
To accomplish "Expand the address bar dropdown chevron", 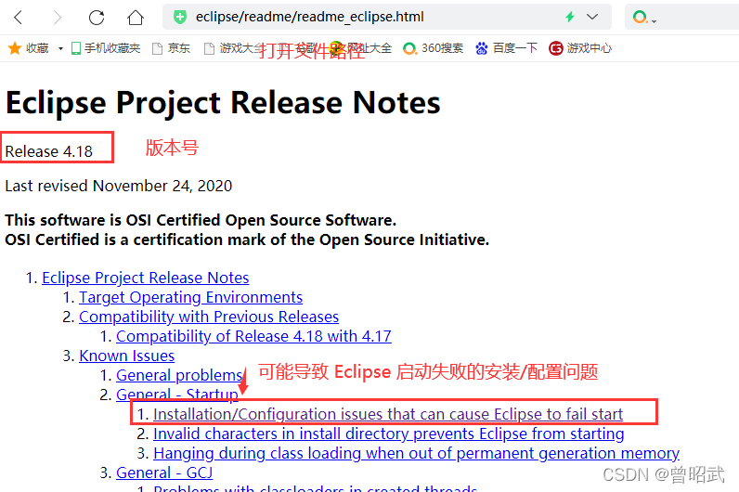I will point(592,17).
